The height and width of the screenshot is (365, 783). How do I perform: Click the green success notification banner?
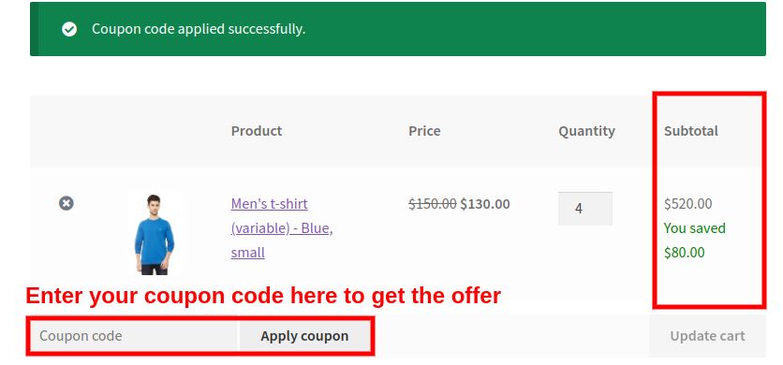click(398, 29)
